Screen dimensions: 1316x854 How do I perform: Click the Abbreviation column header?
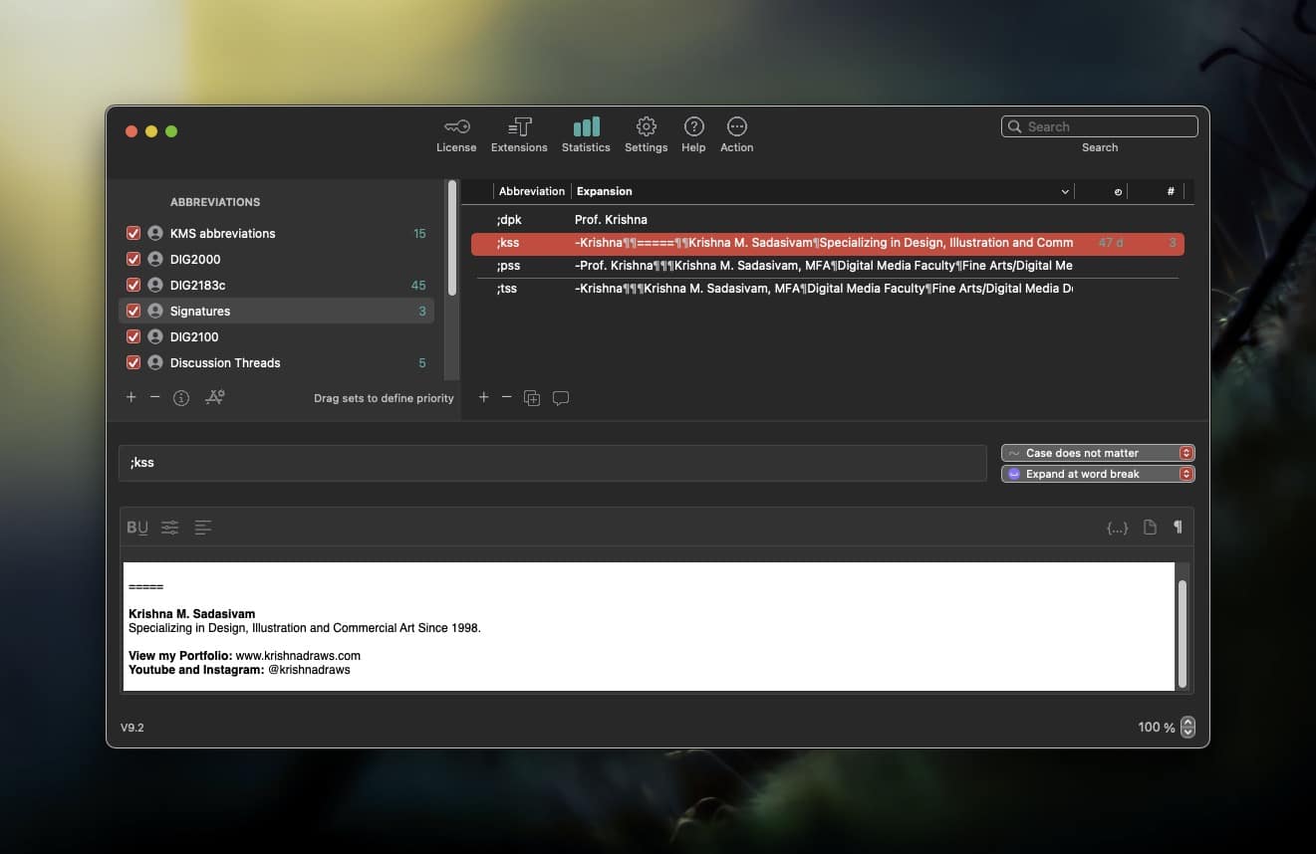coord(531,191)
